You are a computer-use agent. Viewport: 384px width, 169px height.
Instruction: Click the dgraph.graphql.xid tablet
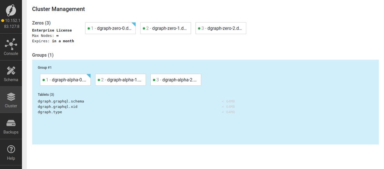(58, 107)
